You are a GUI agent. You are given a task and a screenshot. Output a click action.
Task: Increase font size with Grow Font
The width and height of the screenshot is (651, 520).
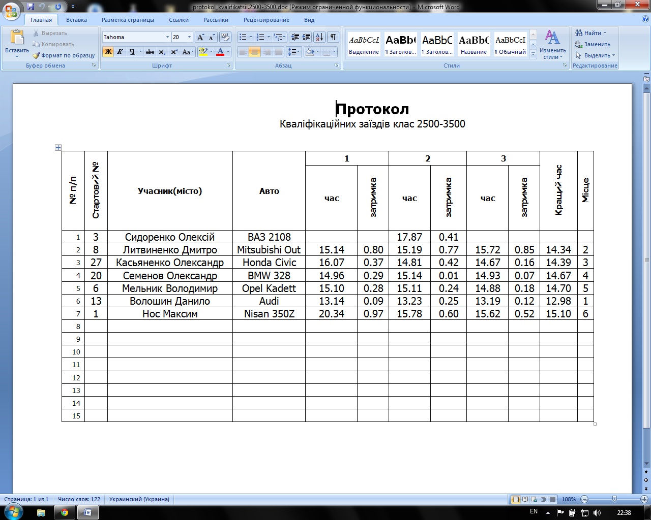200,37
